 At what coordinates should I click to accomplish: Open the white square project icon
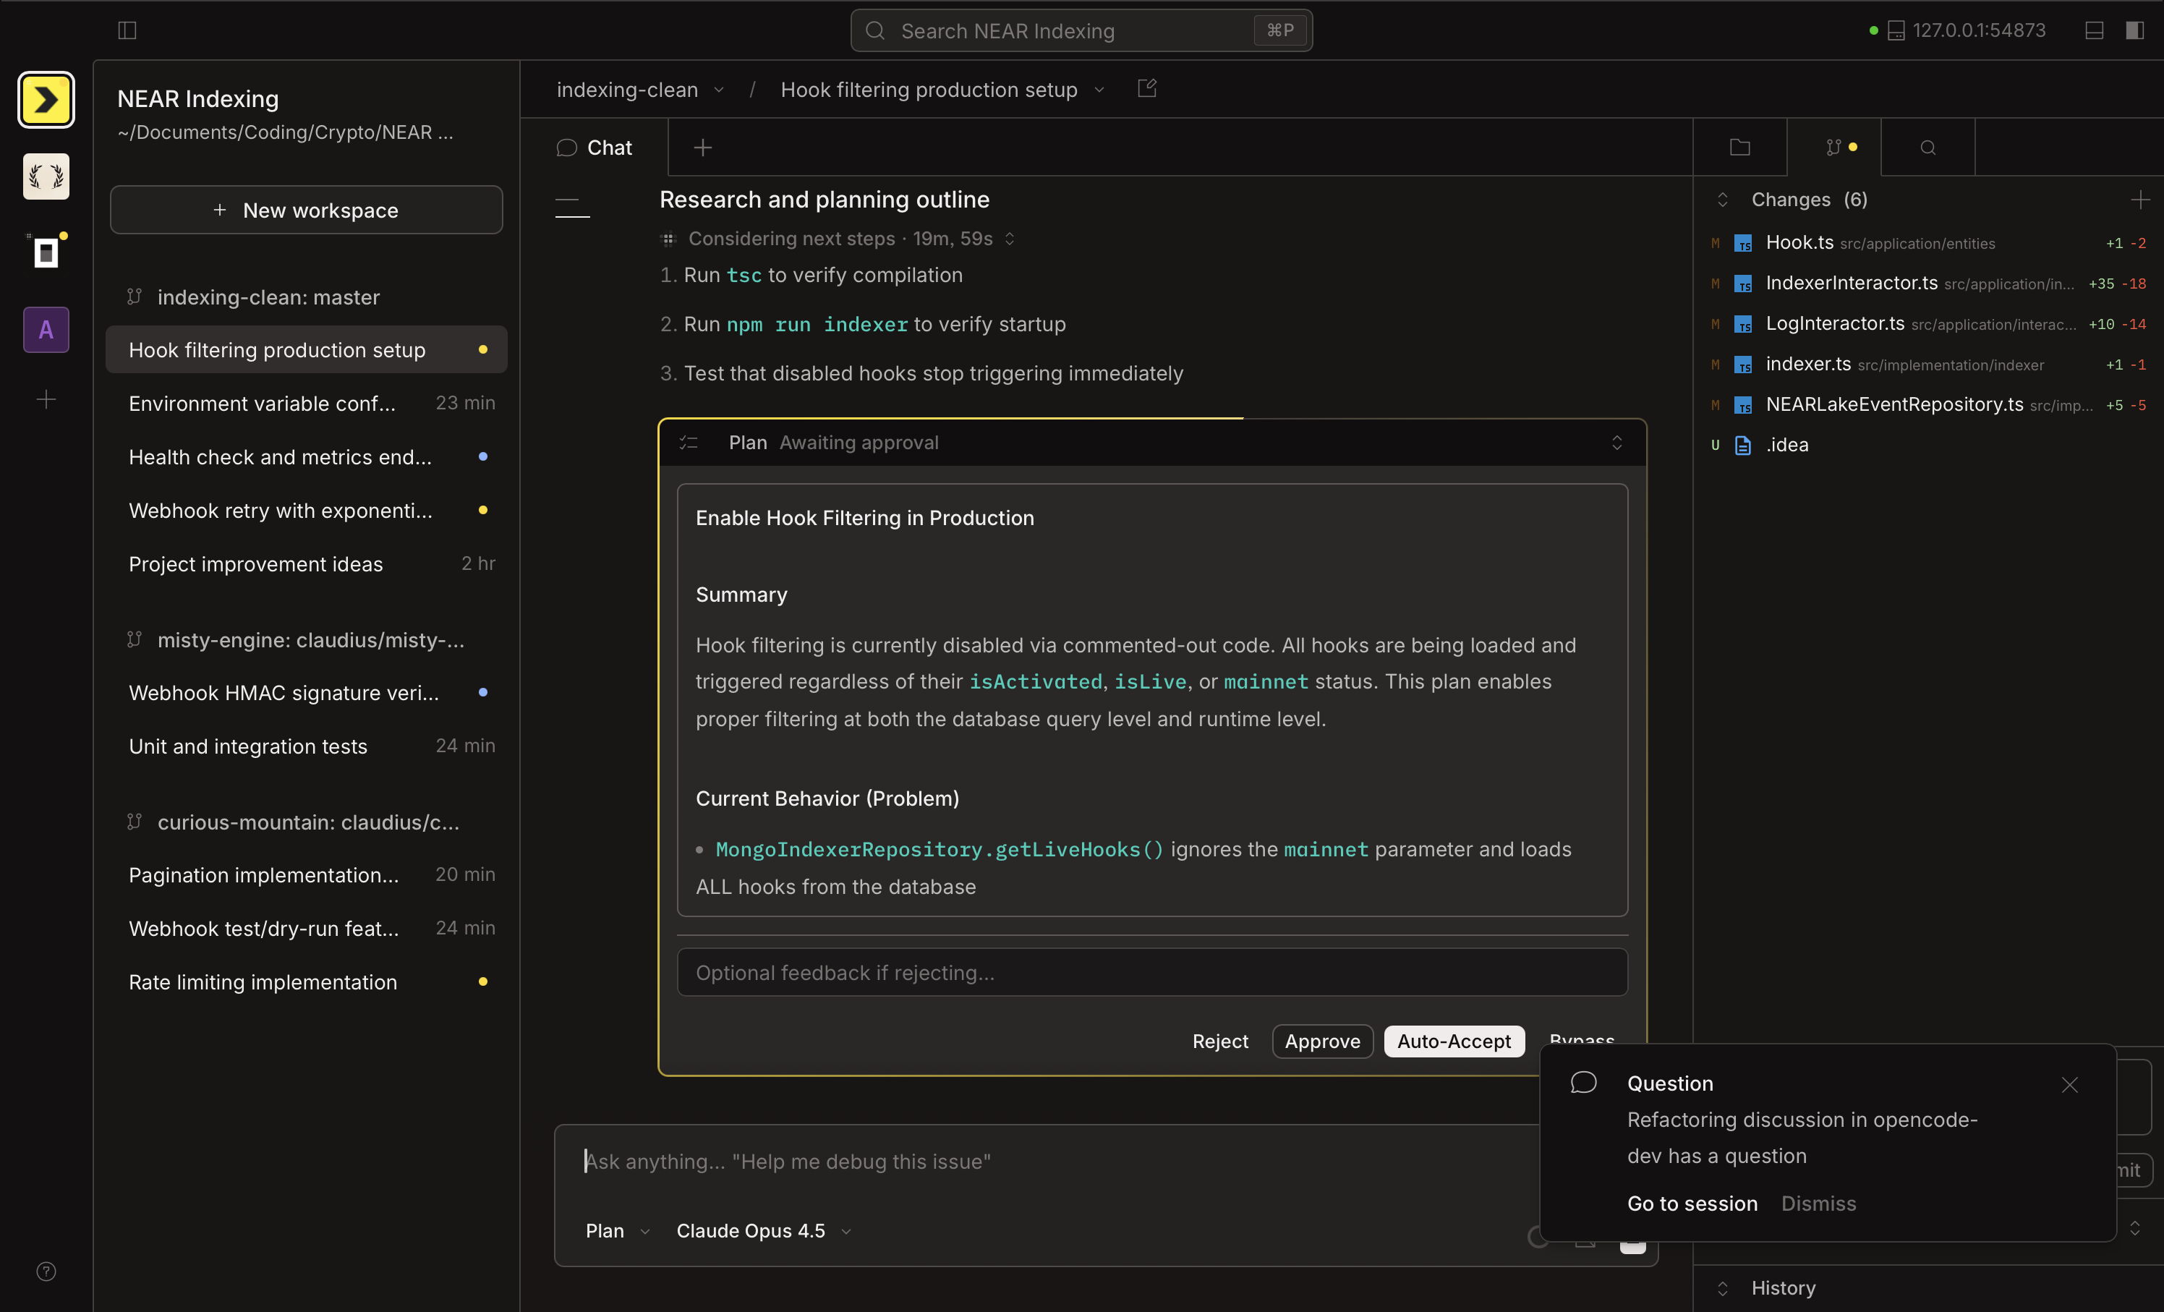pyautogui.click(x=46, y=253)
